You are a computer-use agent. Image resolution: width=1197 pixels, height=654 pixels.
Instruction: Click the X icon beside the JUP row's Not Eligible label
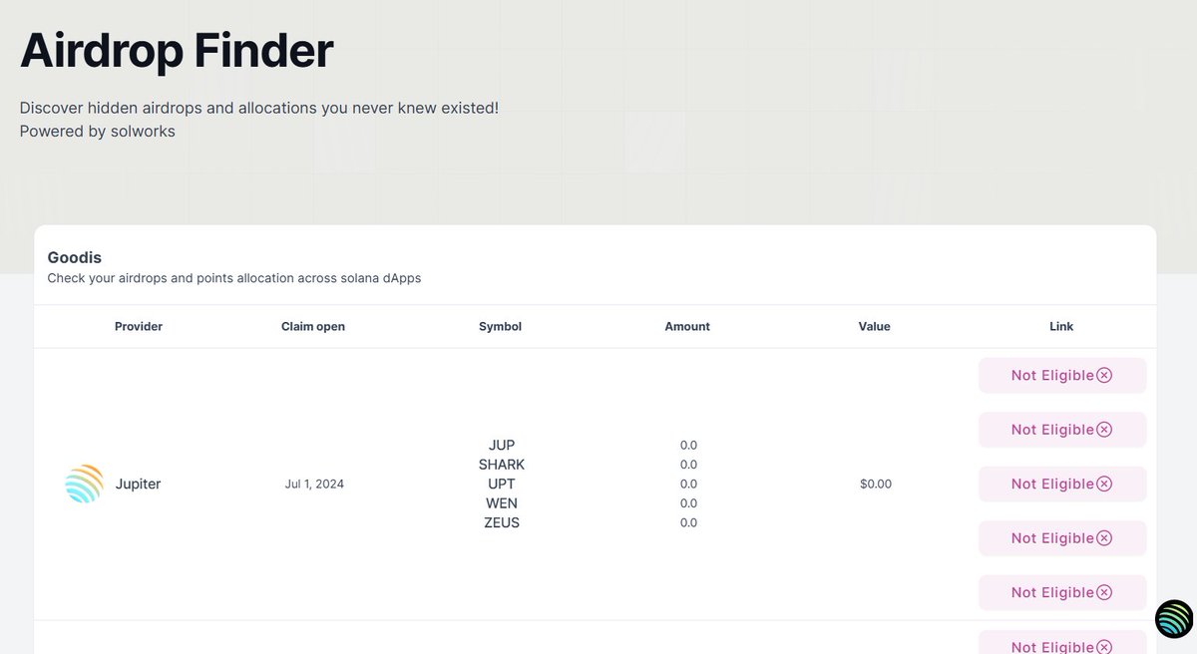point(1104,429)
